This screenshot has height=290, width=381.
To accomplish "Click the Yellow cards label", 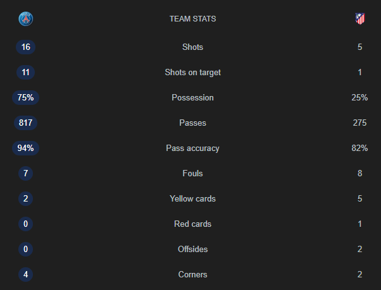I will click(192, 198).
